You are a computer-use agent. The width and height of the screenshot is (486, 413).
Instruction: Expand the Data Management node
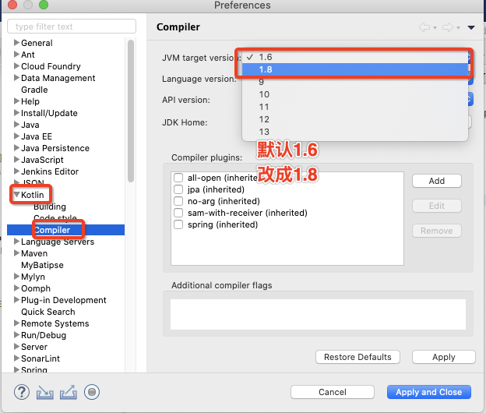click(x=16, y=77)
